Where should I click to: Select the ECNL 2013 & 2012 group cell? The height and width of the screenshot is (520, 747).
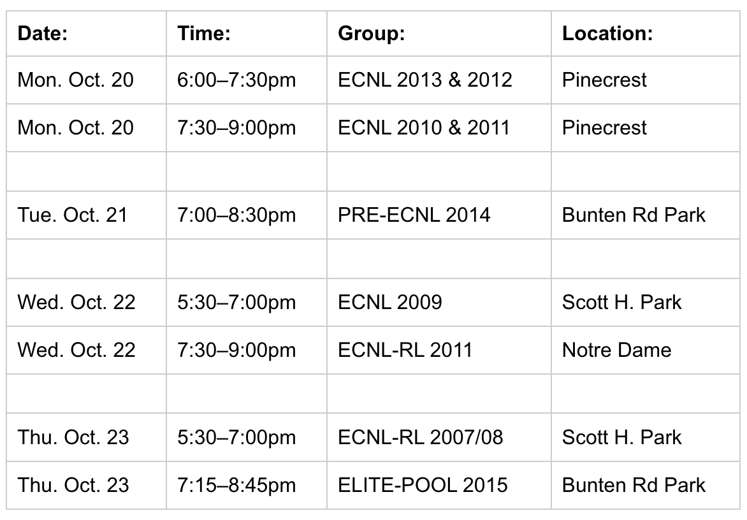click(425, 80)
